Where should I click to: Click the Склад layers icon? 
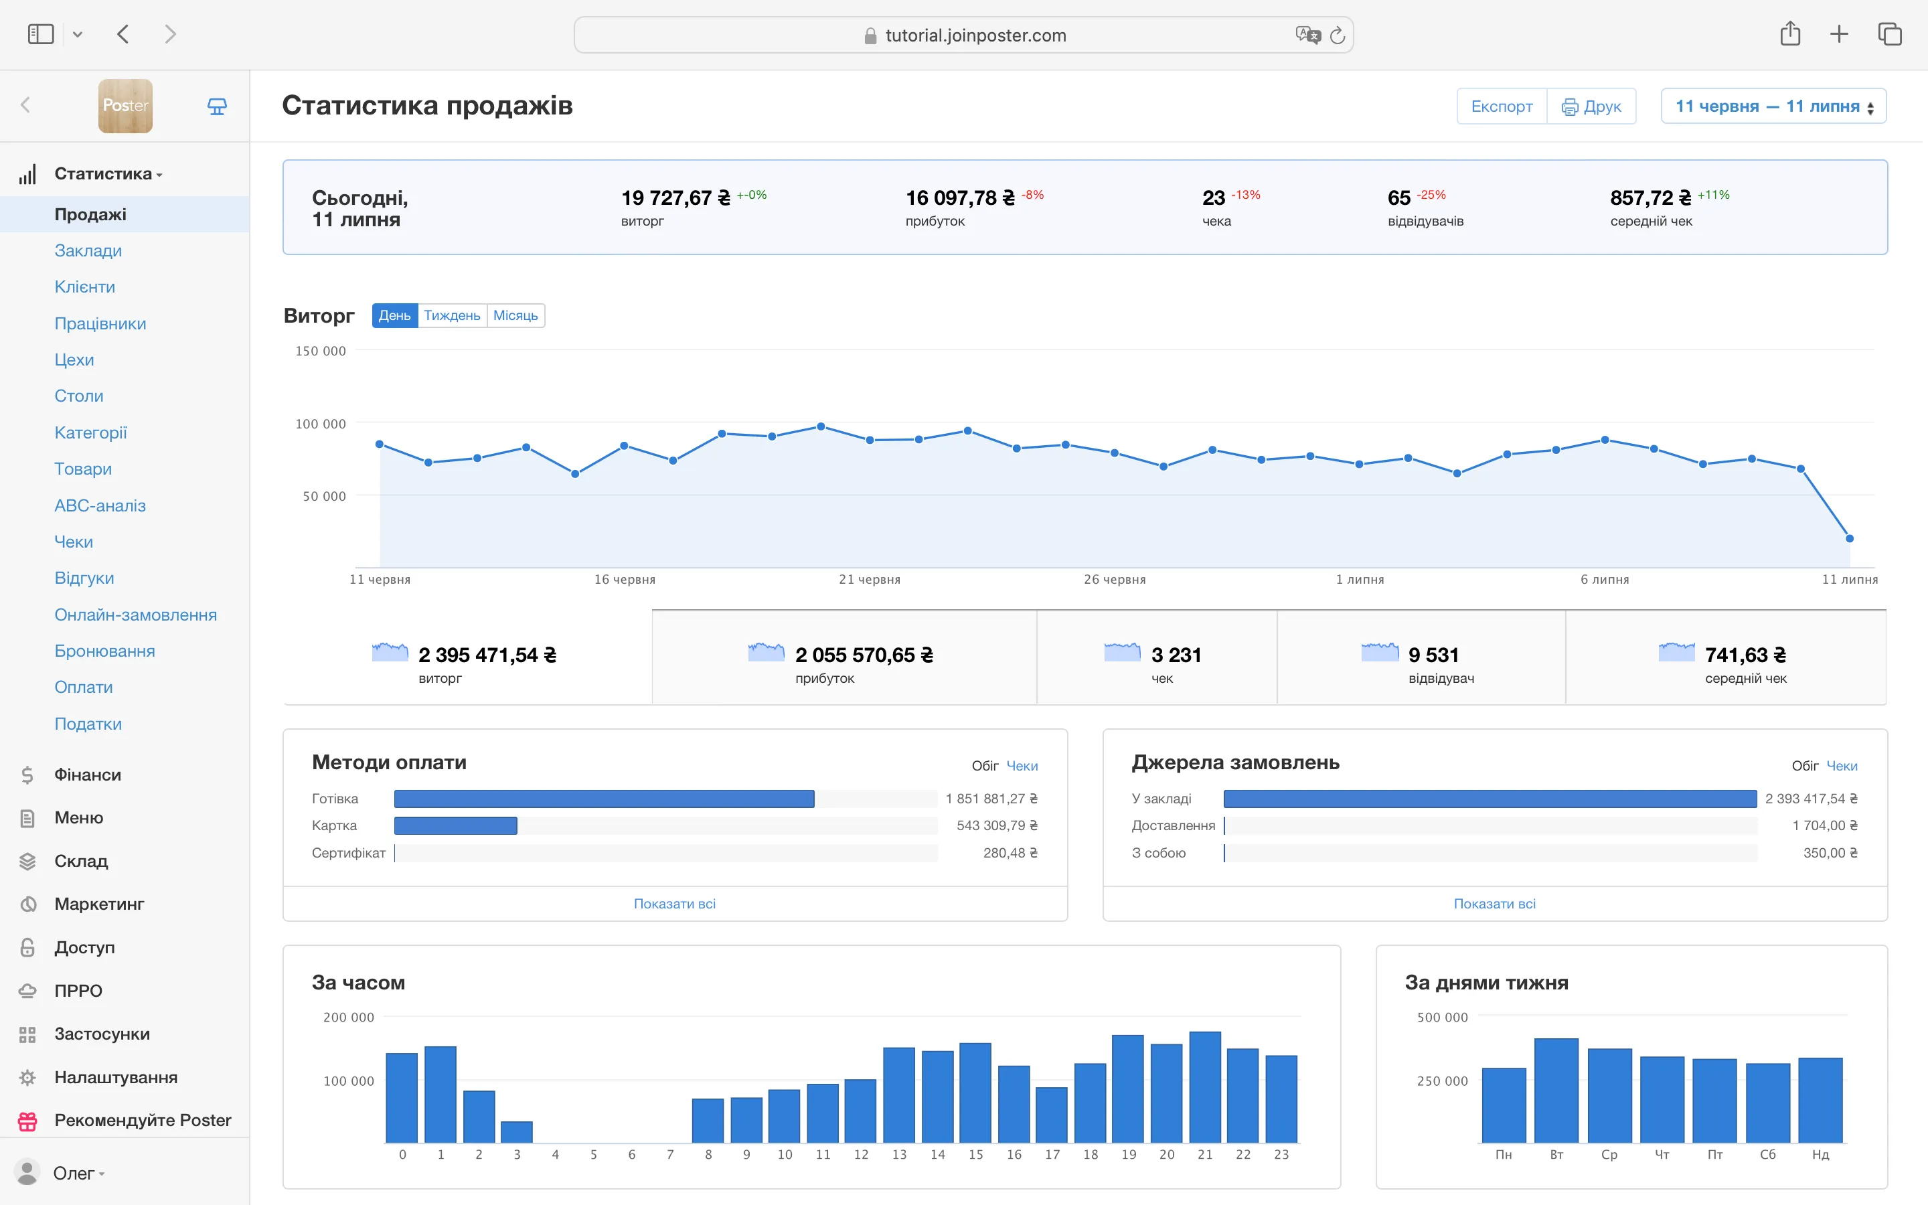(x=27, y=861)
